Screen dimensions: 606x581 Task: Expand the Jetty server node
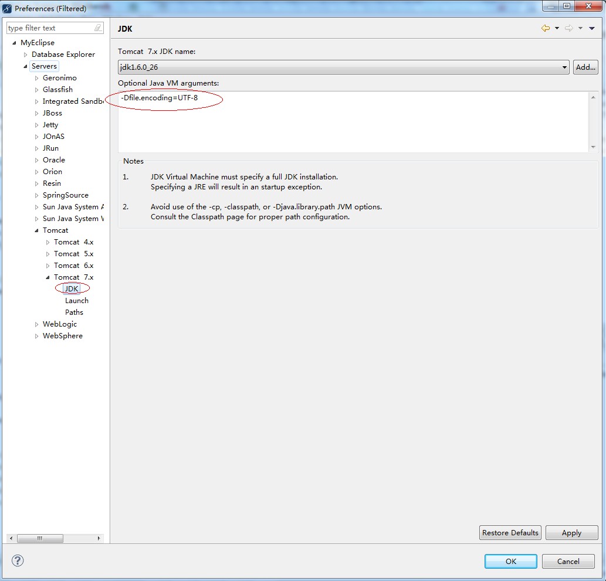[x=37, y=125]
